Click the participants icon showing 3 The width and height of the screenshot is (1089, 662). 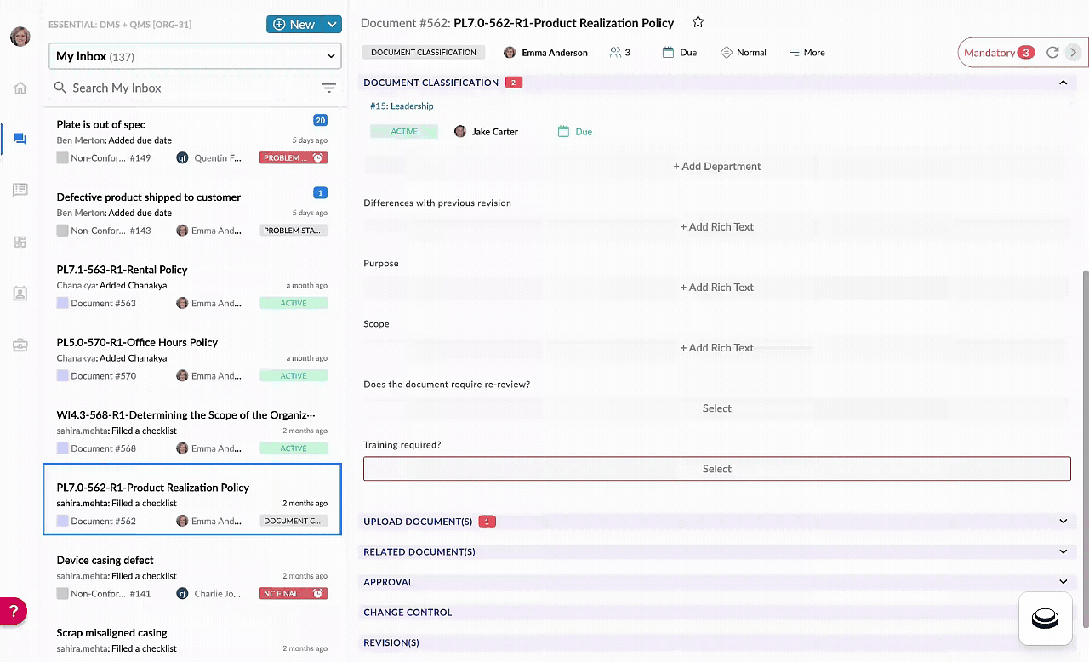point(620,53)
